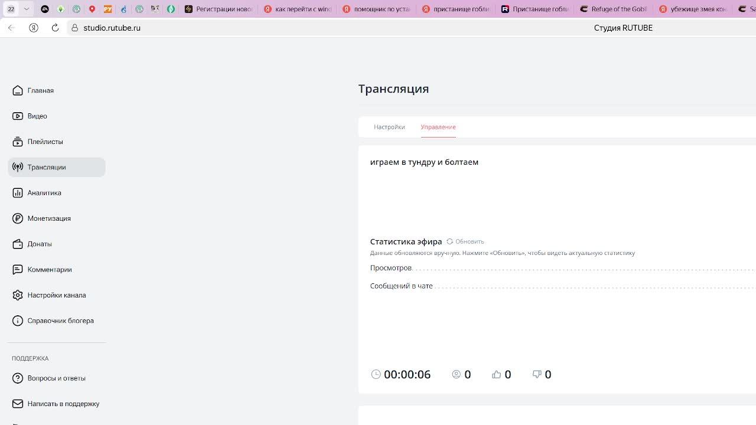This screenshot has width=756, height=425.
Task: Click the Трансляция page heading
Action: (393, 89)
